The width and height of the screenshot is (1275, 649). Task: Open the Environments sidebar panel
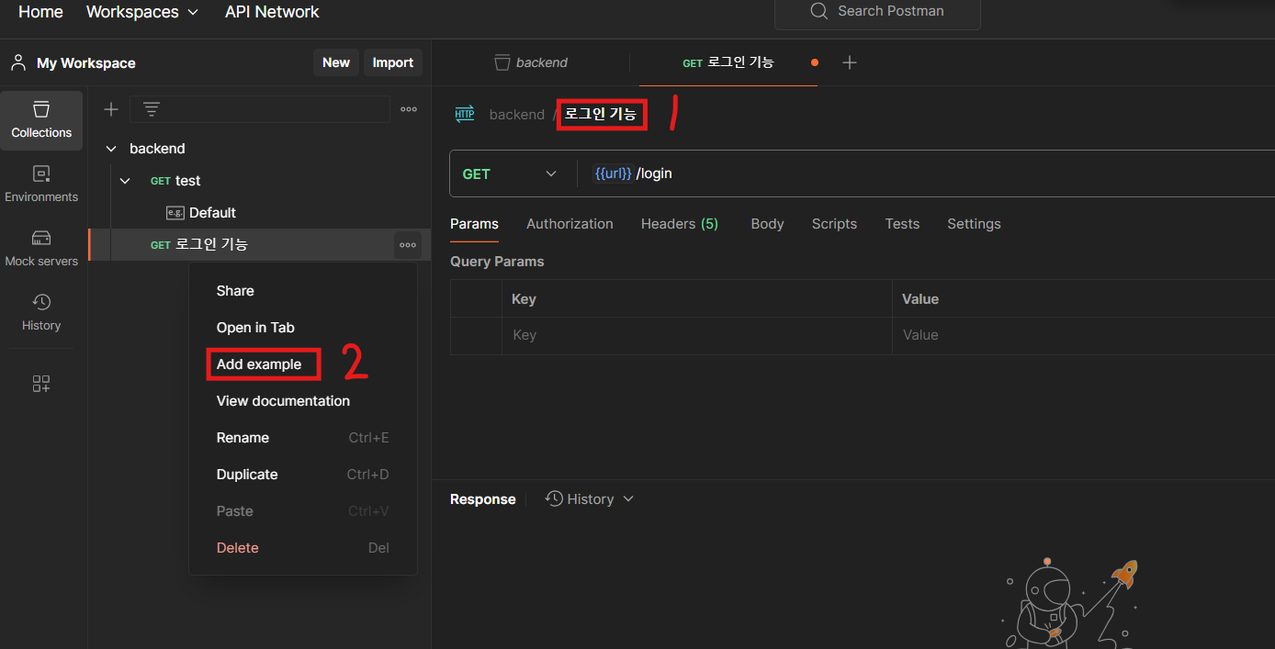pyautogui.click(x=41, y=184)
